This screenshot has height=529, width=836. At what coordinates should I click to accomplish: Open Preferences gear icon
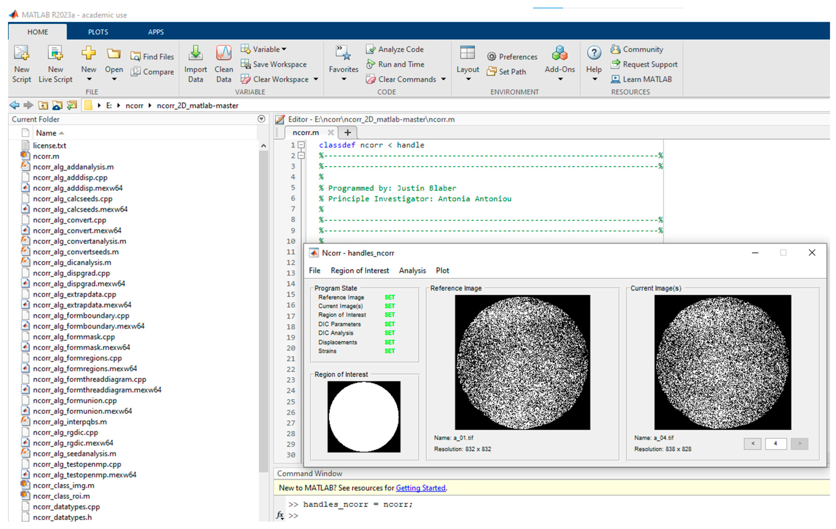point(491,57)
